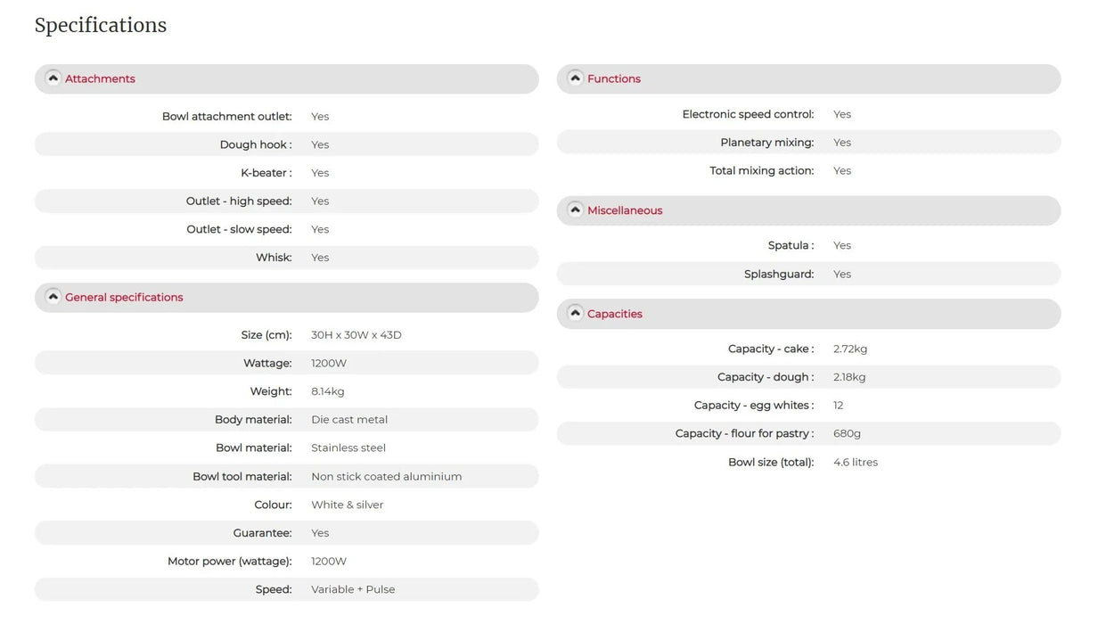This screenshot has width=1098, height=624.
Task: Collapse Capacities using its circular arrow icon
Action: point(575,314)
